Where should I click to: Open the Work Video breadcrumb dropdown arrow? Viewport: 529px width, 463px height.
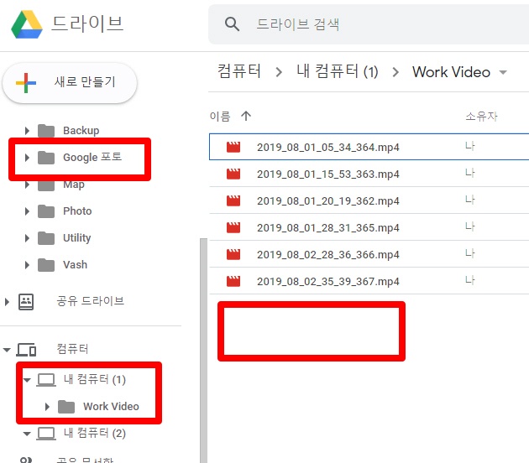click(x=503, y=72)
